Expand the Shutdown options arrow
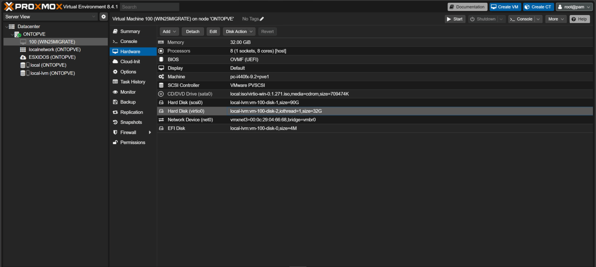596x267 pixels. tap(501, 19)
